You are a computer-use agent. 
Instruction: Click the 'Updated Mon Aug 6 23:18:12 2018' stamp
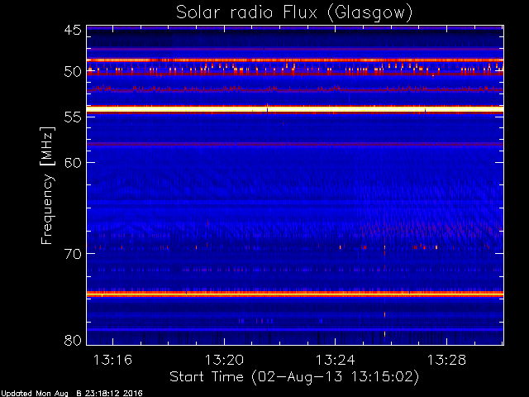72,394
